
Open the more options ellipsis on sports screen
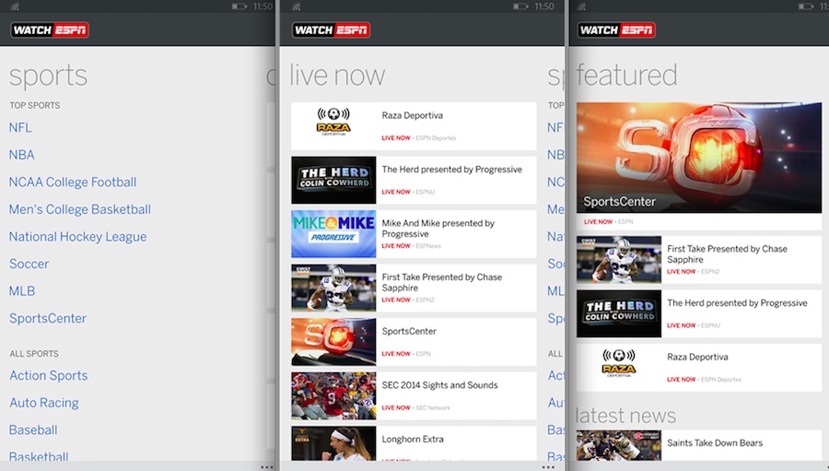267,467
